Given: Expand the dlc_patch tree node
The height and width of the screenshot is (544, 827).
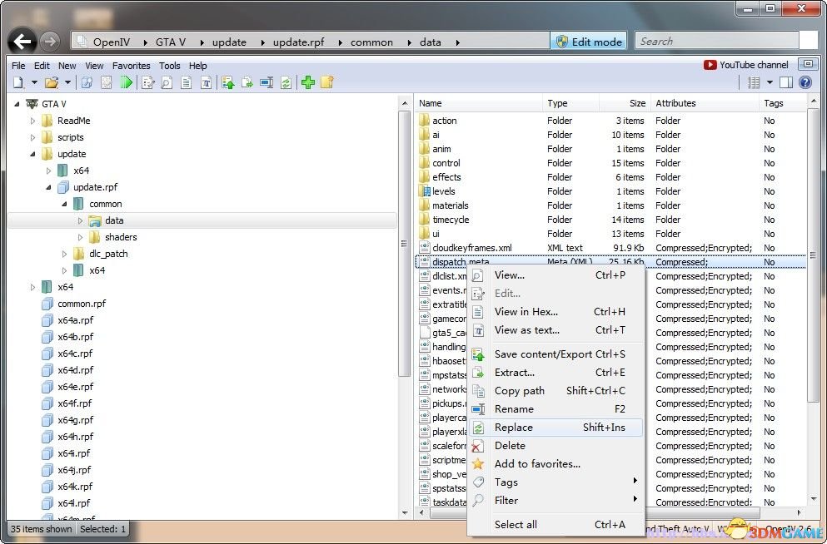Looking at the screenshot, I should pos(64,254).
